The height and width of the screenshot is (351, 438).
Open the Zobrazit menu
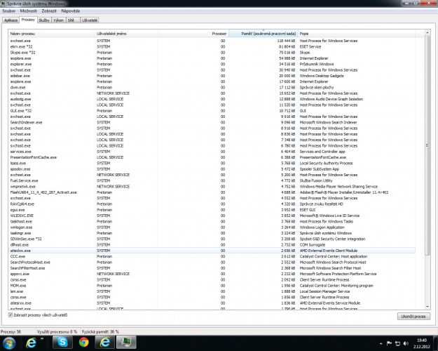49,11
